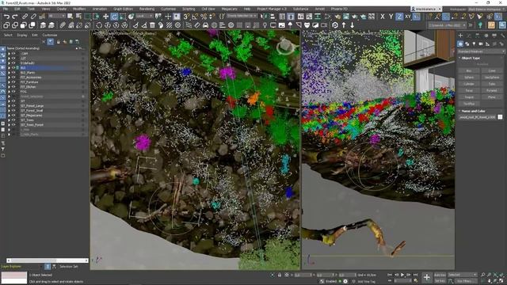This screenshot has height=285, width=507.
Task: Activate Select and Move tool
Action: click(105, 16)
